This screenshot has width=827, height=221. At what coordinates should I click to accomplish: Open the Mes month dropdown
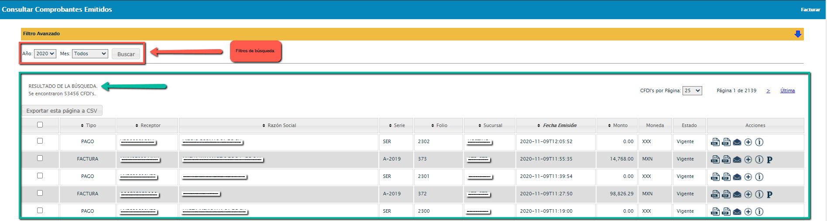90,54
